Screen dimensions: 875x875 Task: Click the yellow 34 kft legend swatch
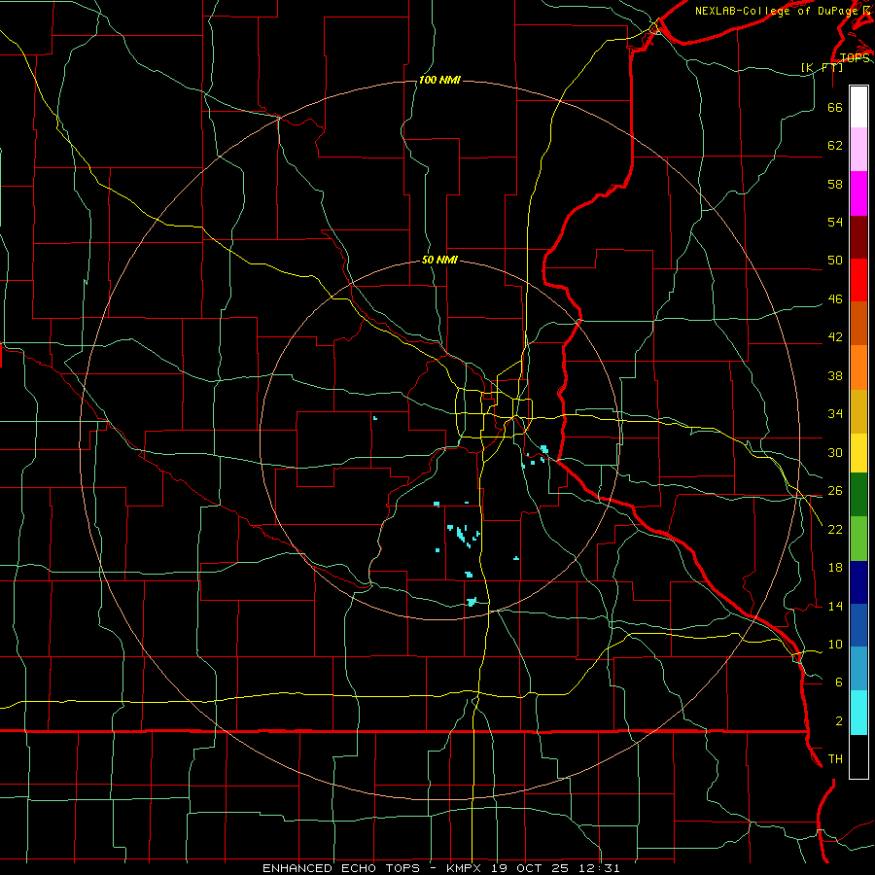pyautogui.click(x=858, y=453)
